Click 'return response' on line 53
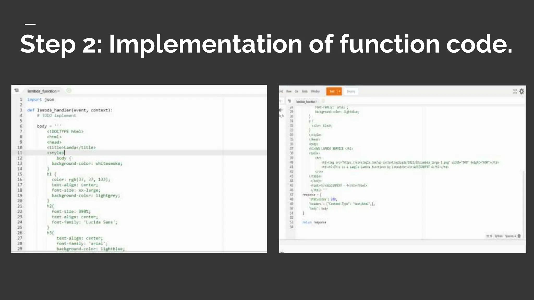Viewport: 534px width, 300px height. pos(314,222)
